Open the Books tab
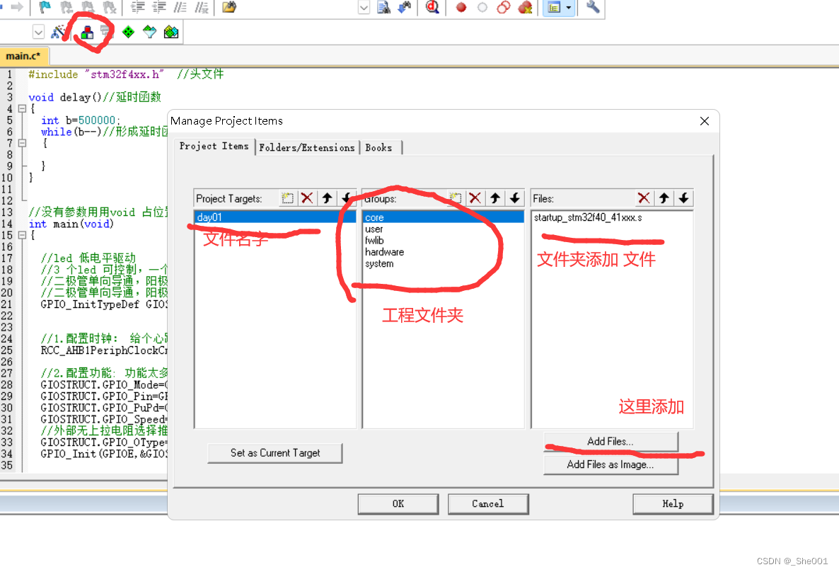Image resolution: width=839 pixels, height=572 pixels. (380, 147)
